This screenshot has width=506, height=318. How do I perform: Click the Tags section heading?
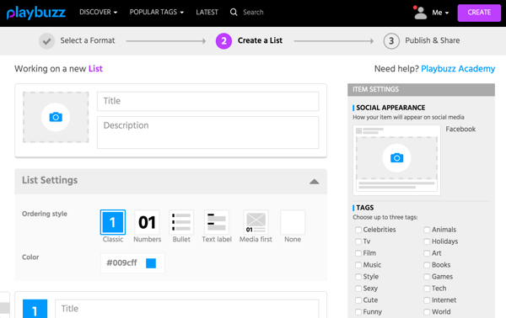coord(364,208)
